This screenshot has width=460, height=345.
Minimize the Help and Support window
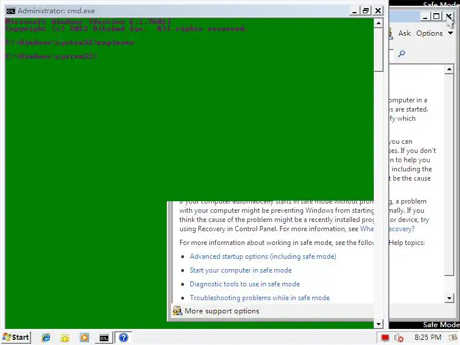point(425,17)
